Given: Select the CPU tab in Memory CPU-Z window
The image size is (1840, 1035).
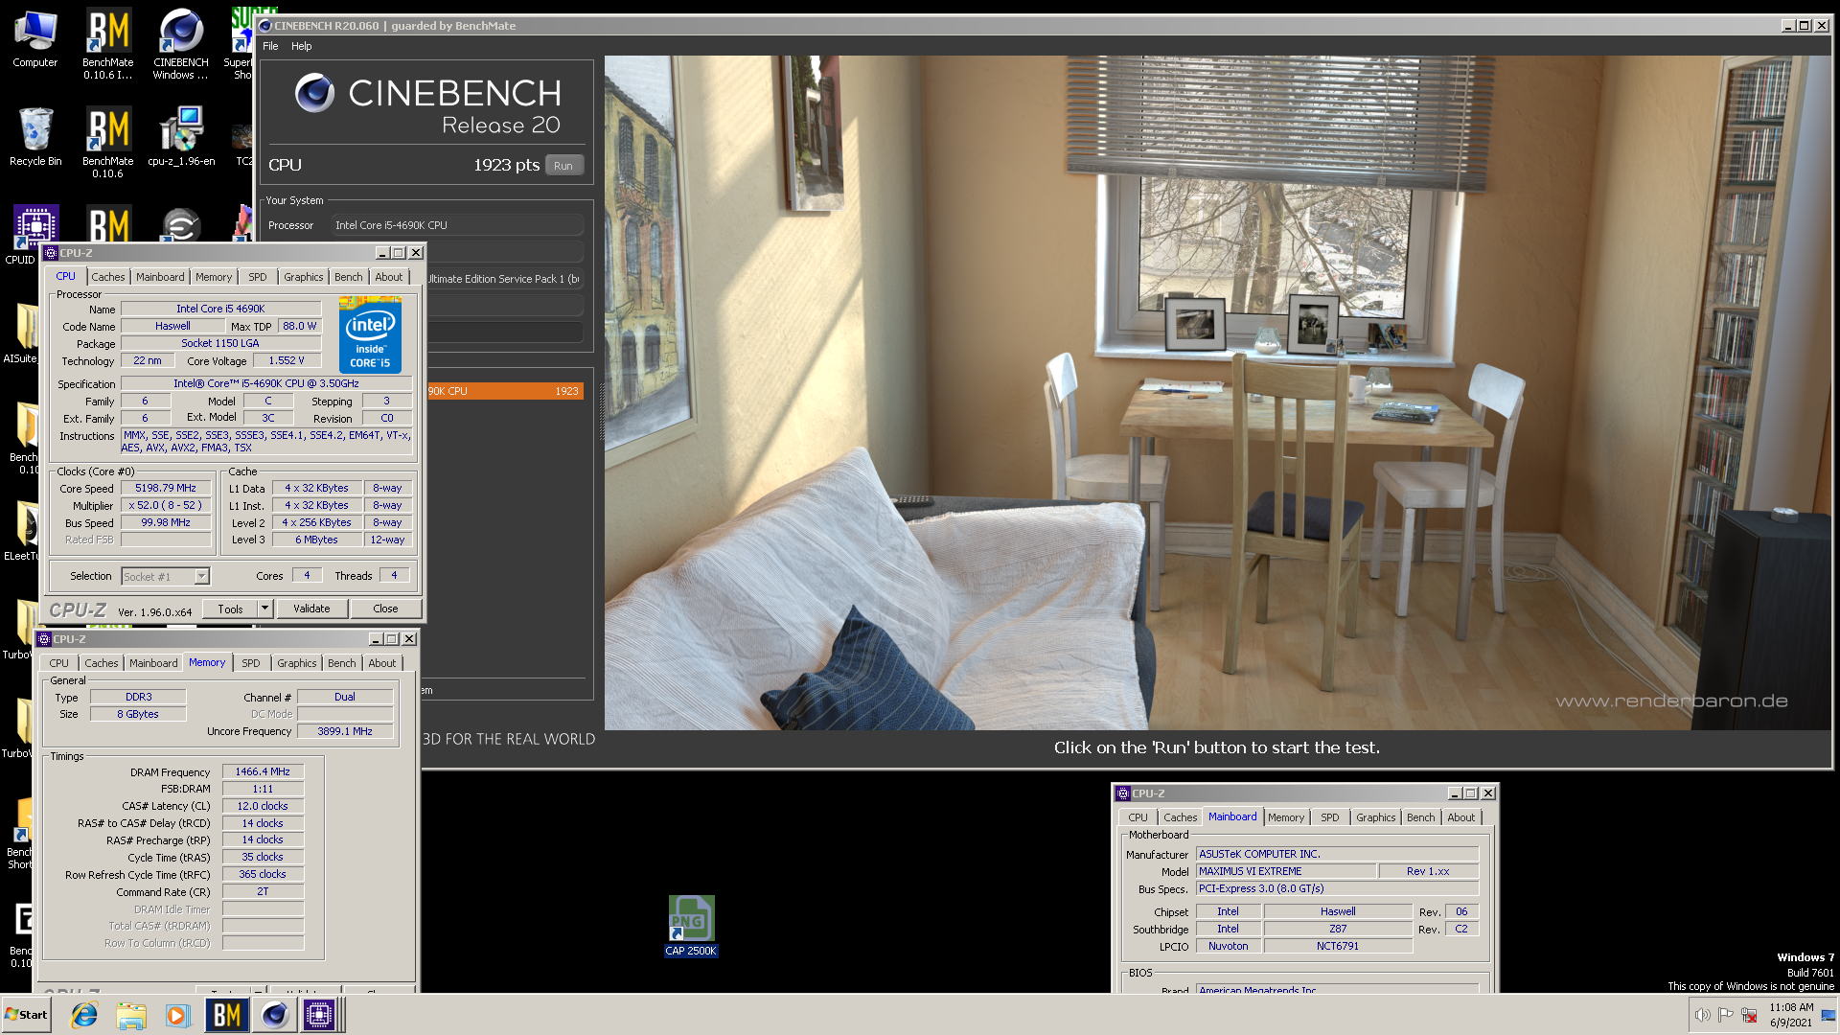Looking at the screenshot, I should click(x=59, y=663).
